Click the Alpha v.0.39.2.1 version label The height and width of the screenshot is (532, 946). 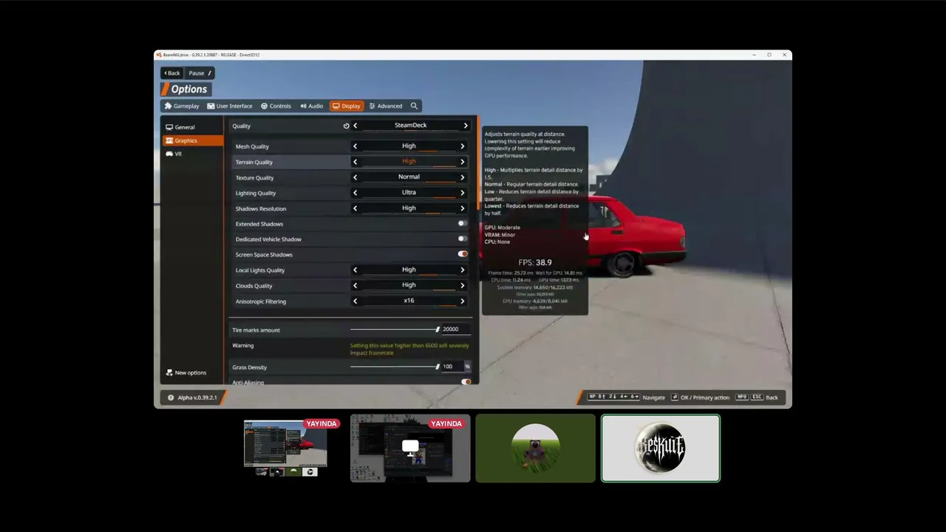click(x=197, y=398)
